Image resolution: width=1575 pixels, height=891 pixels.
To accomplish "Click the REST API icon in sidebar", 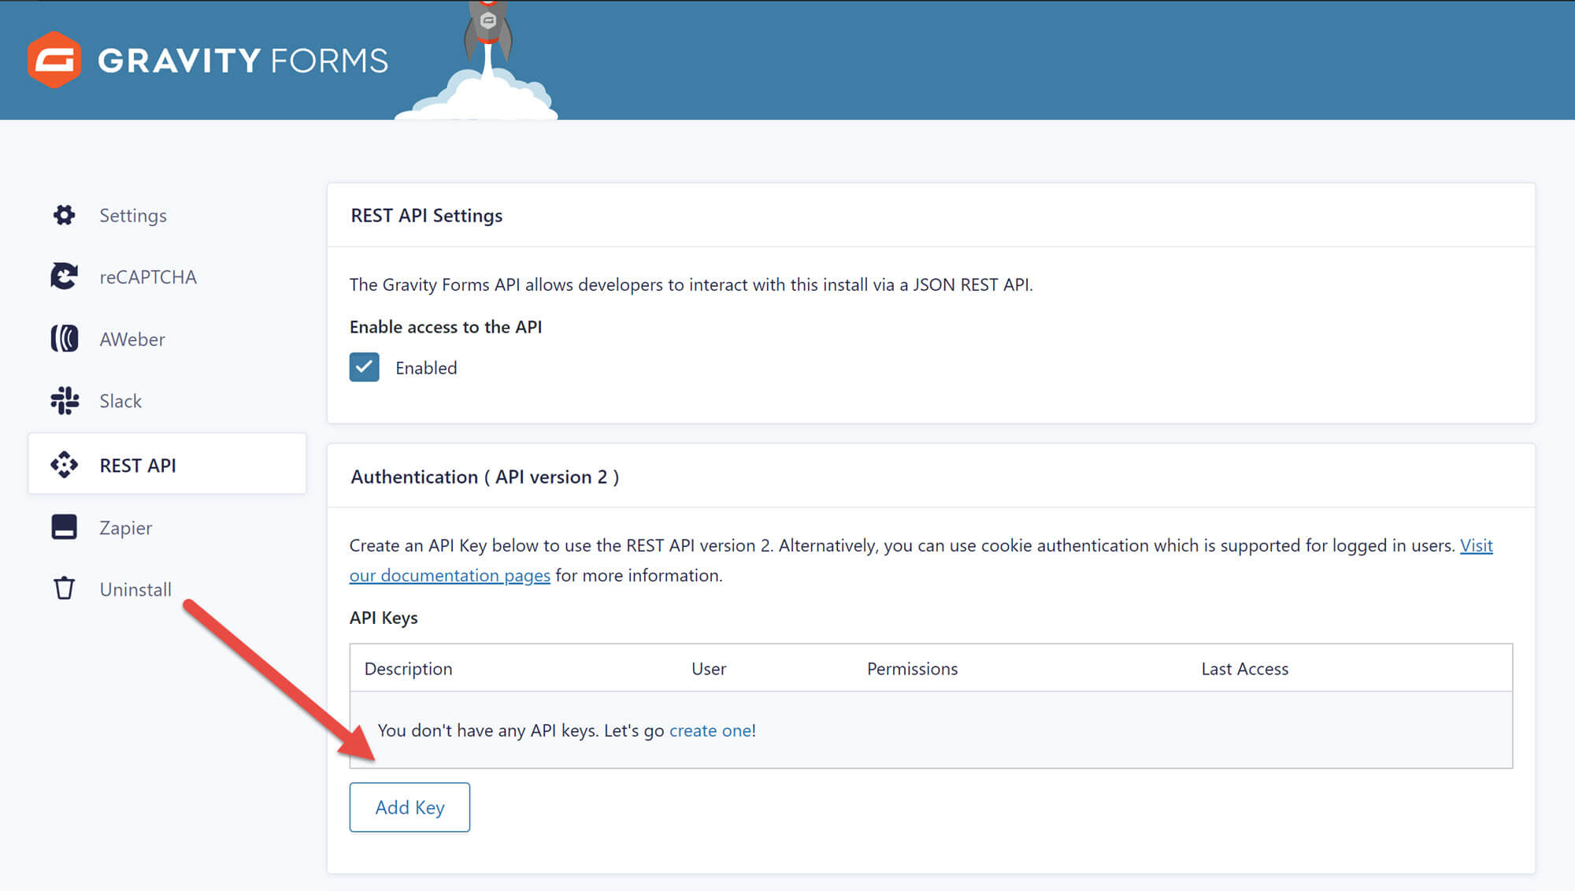I will click(64, 465).
